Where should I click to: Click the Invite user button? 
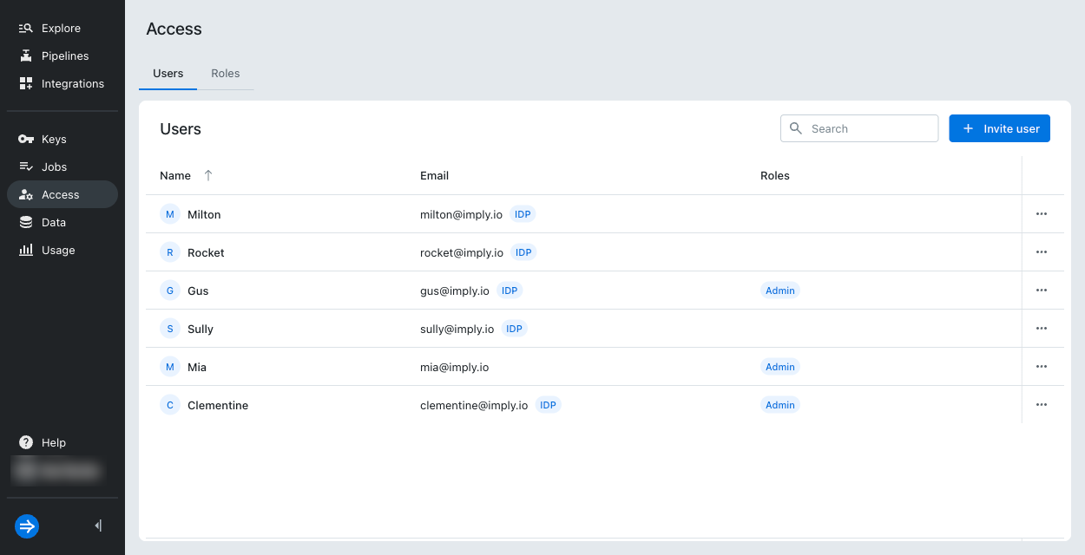[1000, 128]
